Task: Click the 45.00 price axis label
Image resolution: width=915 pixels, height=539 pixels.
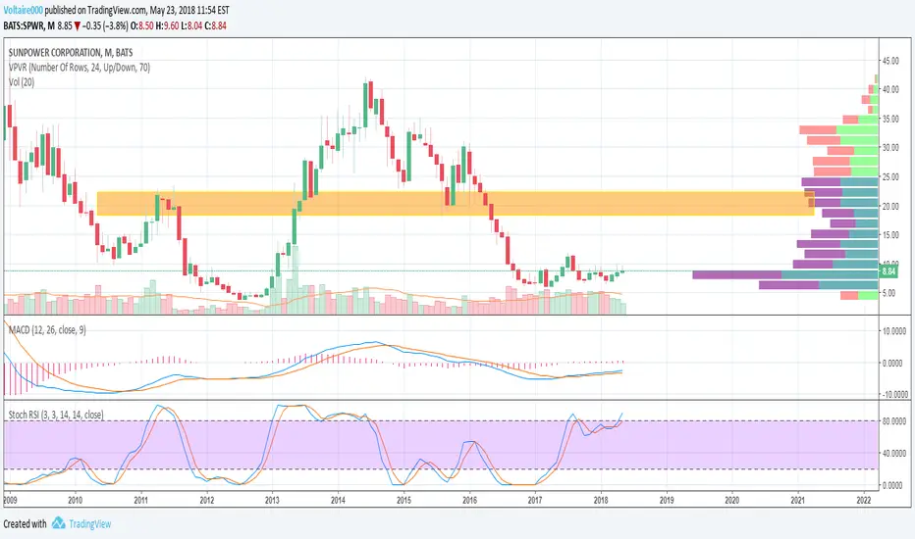Action: click(889, 61)
